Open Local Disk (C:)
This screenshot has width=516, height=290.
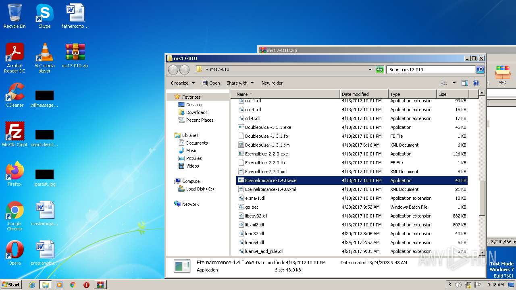coord(200,189)
